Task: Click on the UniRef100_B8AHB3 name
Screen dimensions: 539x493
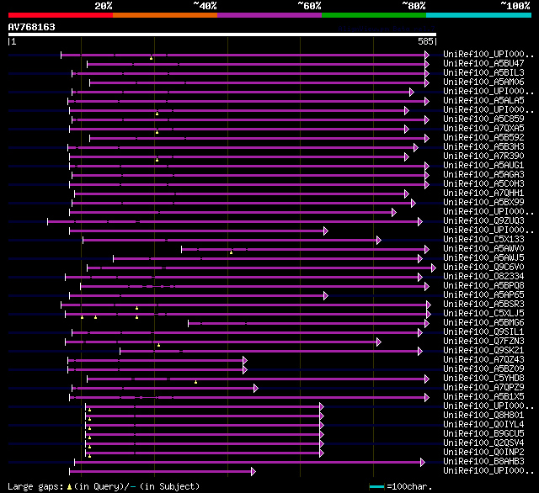Action: tap(483, 462)
